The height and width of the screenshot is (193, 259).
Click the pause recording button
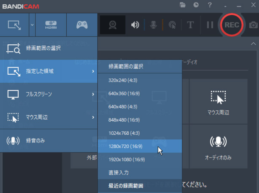tap(210, 25)
